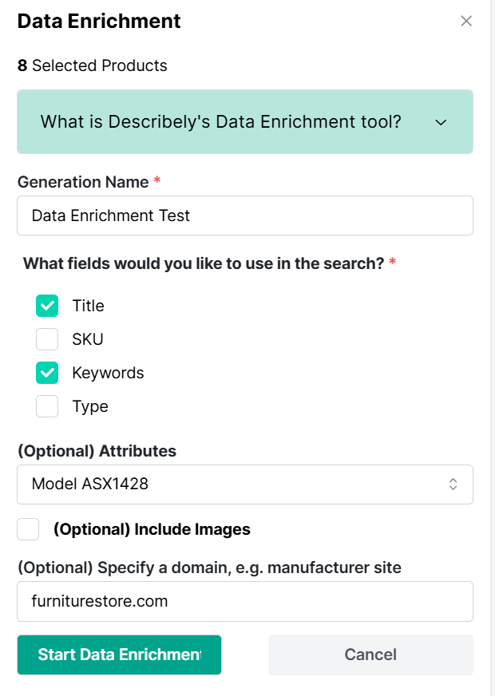Open the Attributes dropdown showing Model ASX1428
The width and height of the screenshot is (495, 696).
point(245,484)
